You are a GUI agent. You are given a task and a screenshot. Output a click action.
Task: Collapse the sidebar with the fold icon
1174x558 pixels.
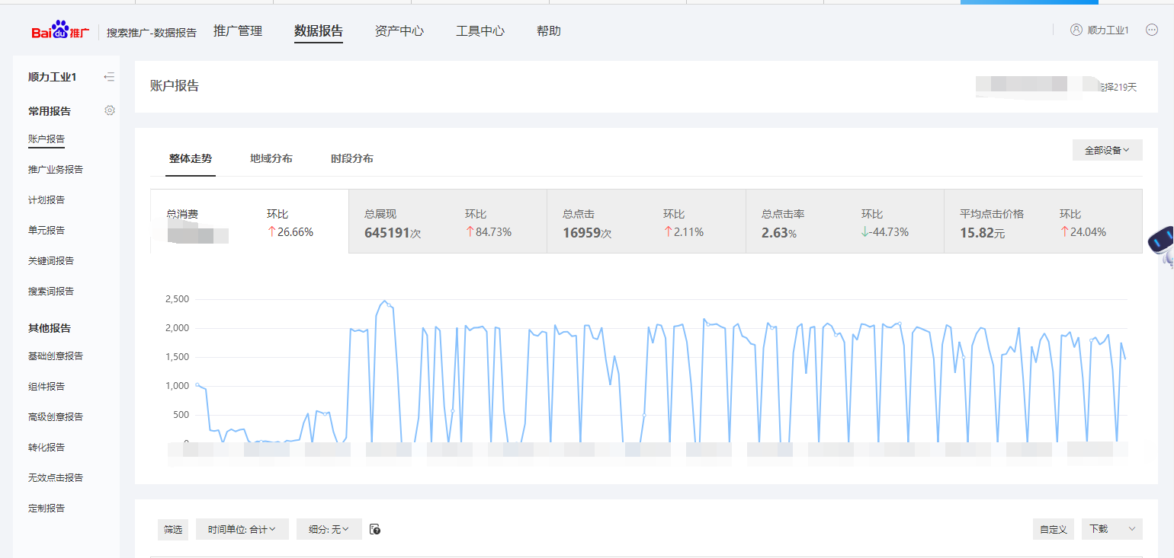pos(110,77)
